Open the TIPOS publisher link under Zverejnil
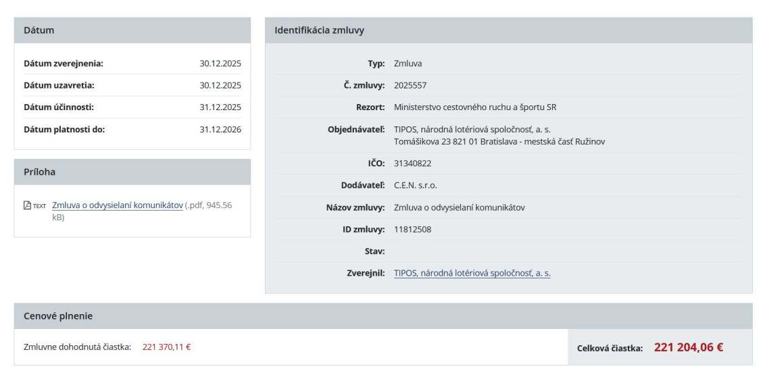The image size is (763, 375). pyautogui.click(x=472, y=274)
